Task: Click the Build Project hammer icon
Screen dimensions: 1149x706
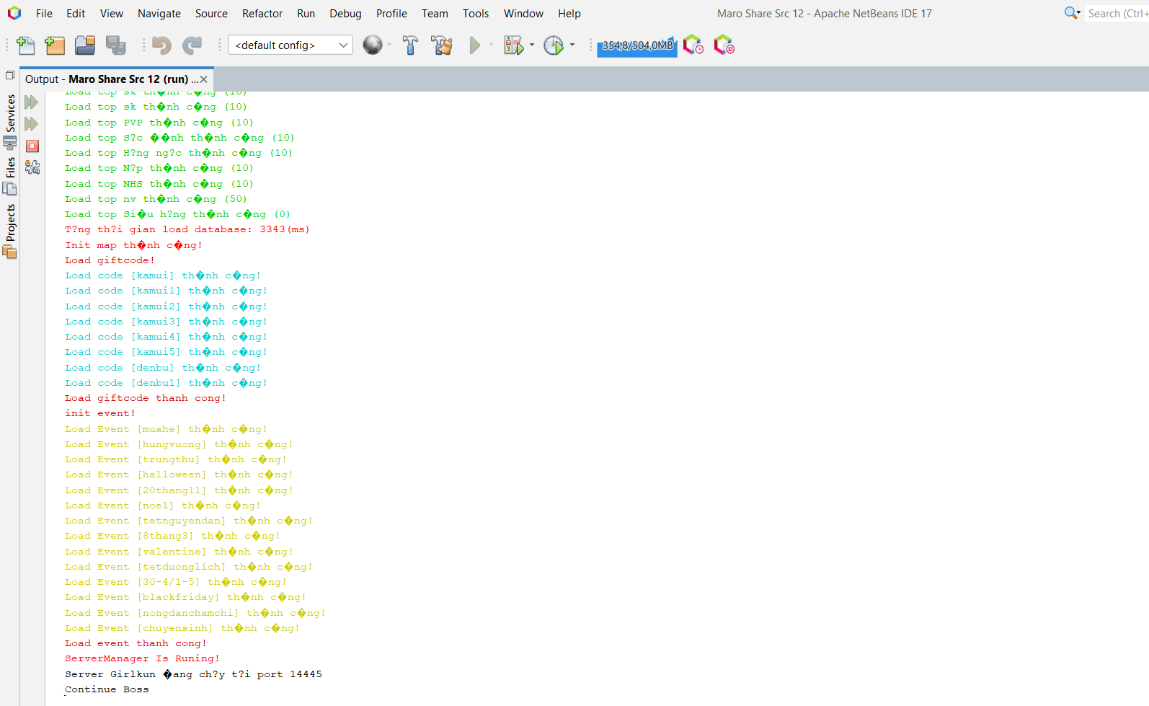Action: tap(410, 45)
